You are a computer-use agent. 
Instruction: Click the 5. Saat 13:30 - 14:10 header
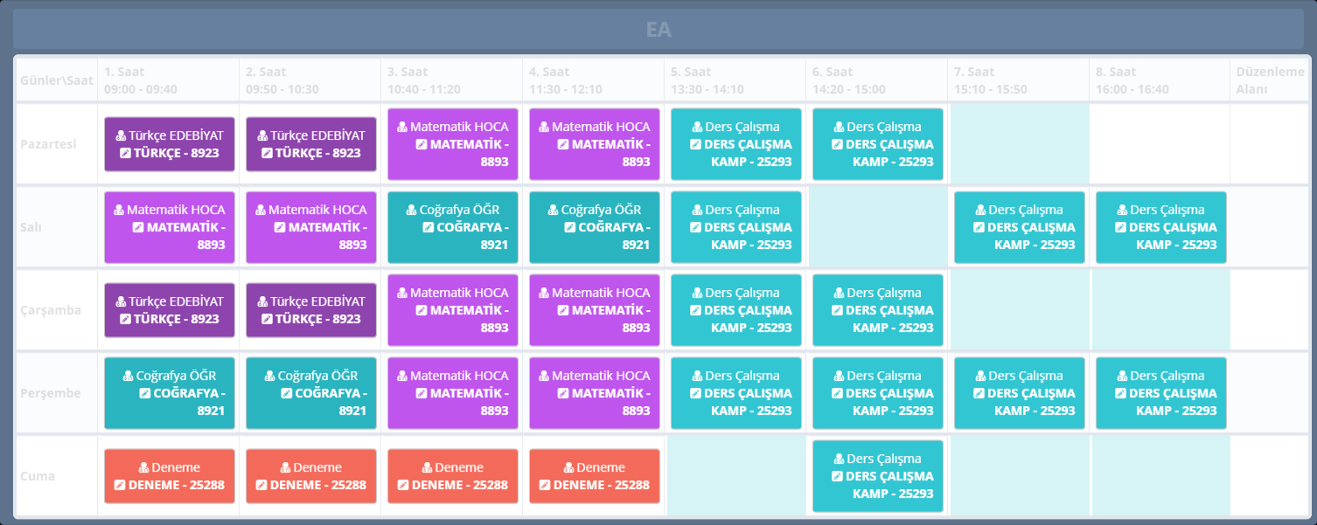point(708,80)
